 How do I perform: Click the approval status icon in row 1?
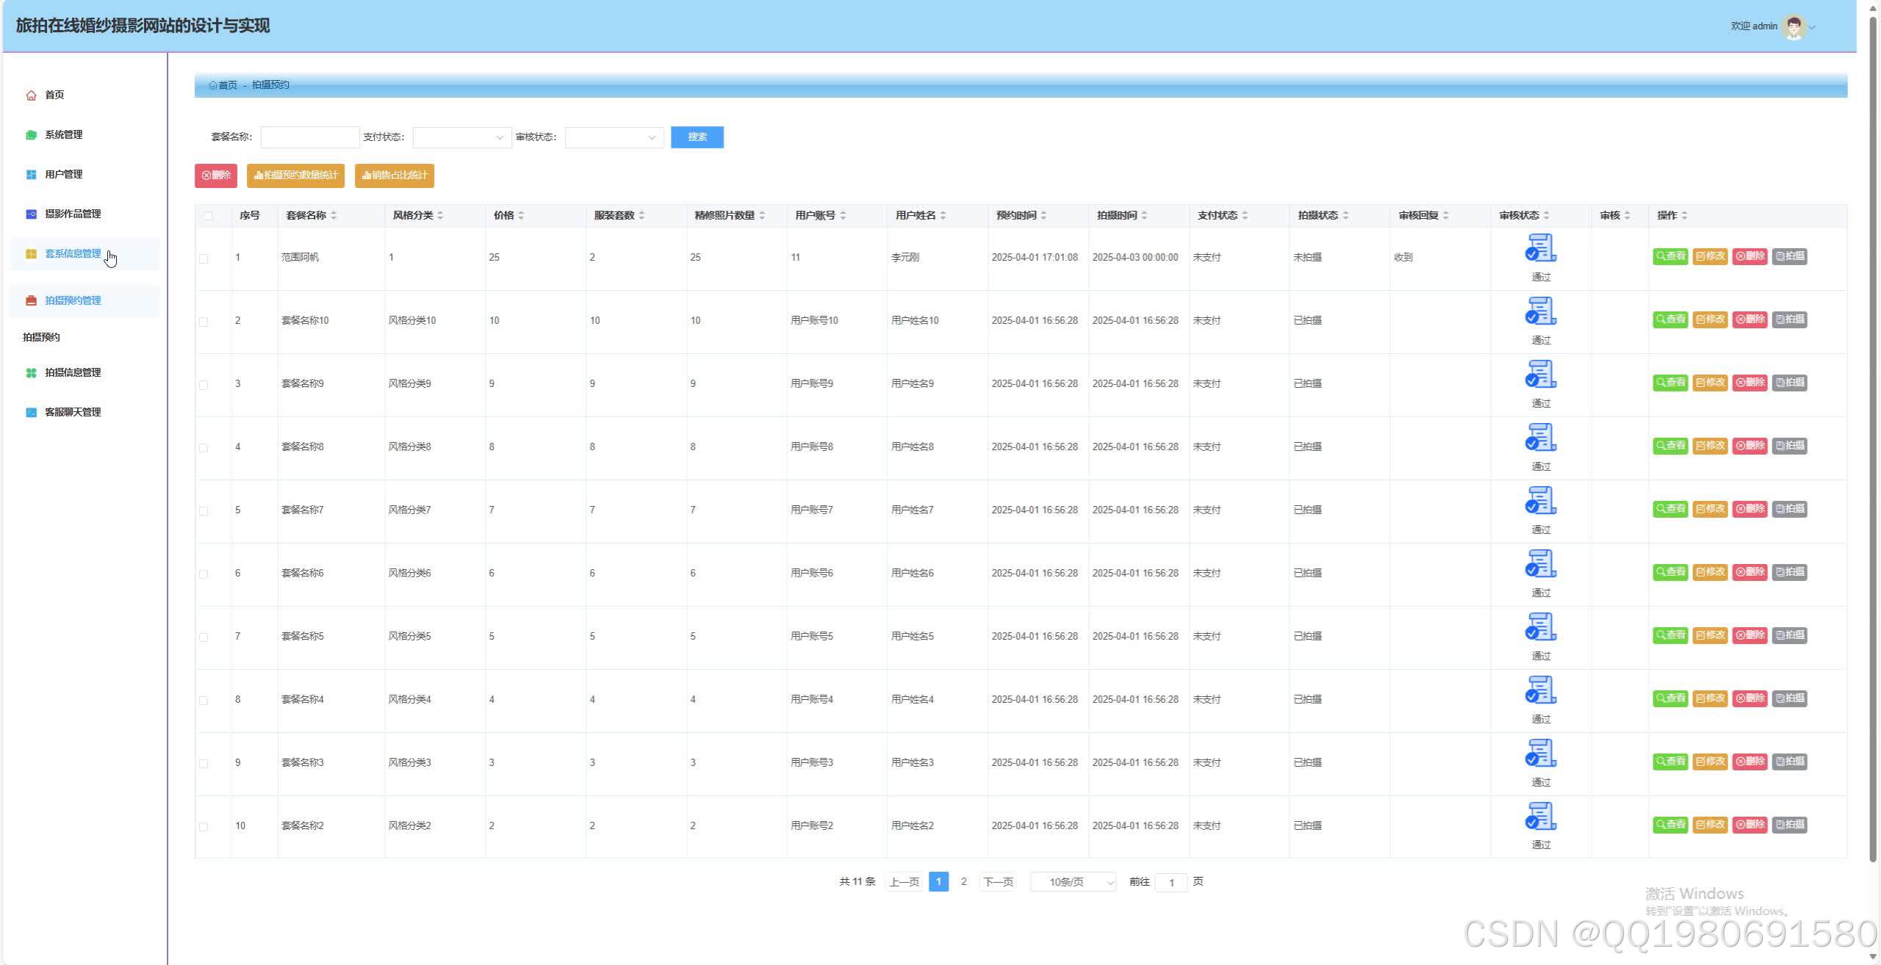coord(1540,248)
